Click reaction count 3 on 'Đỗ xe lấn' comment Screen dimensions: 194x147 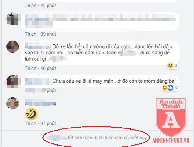176,65
